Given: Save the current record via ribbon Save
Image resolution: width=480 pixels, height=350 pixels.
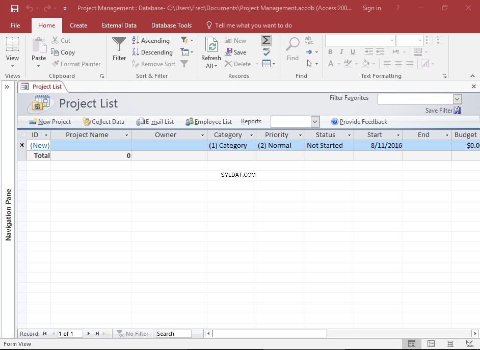Looking at the screenshot, I should 235,52.
